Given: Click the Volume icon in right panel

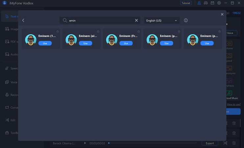Looking at the screenshot, I should 229,43.
